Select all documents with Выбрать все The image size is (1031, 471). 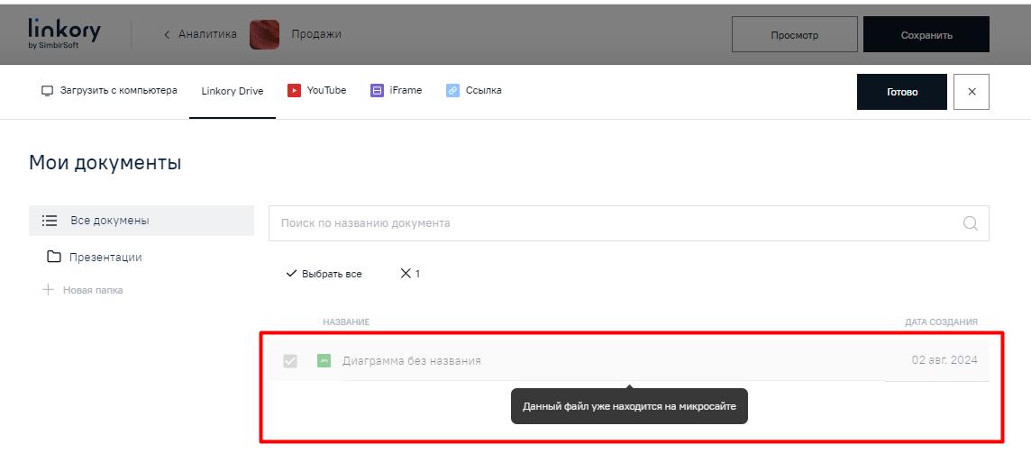(x=324, y=274)
